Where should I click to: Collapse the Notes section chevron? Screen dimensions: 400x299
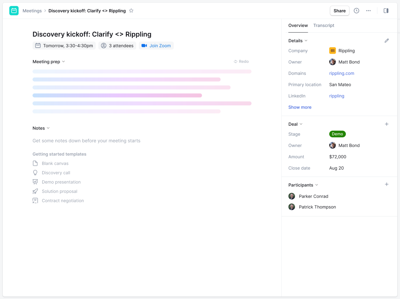48,128
